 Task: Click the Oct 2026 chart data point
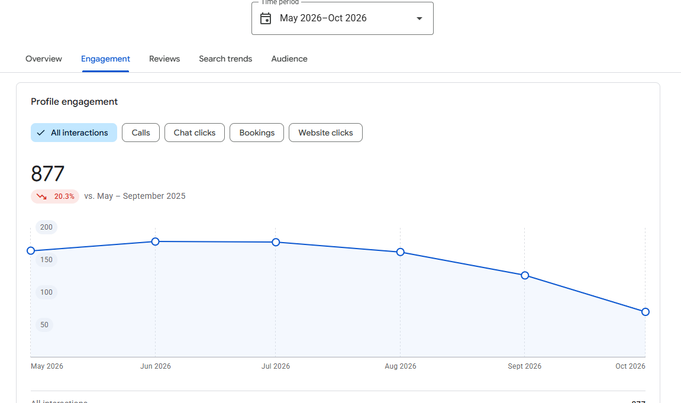tap(646, 312)
